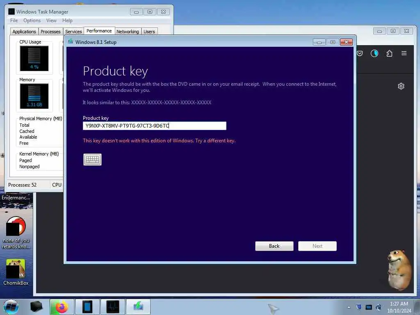Viewport: 420px width, 315px height.
Task: Open the on-screen keyboard icon in Setup
Action: (x=92, y=160)
